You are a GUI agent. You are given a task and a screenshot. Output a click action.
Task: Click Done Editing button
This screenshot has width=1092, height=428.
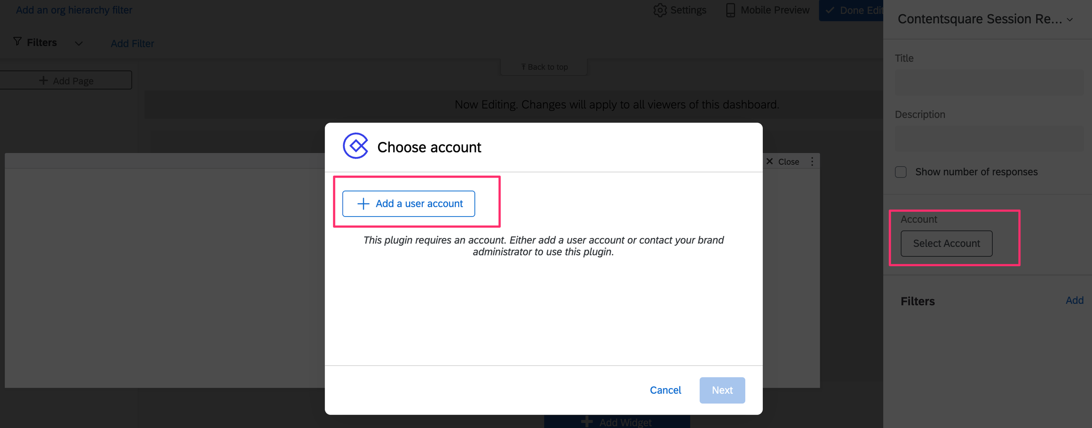(x=851, y=10)
